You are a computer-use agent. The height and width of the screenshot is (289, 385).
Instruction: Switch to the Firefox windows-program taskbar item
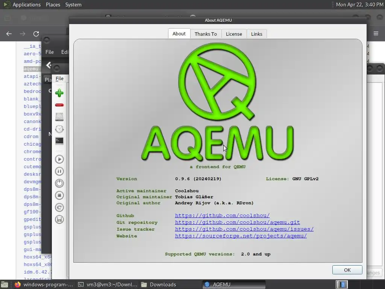pyautogui.click(x=44, y=284)
